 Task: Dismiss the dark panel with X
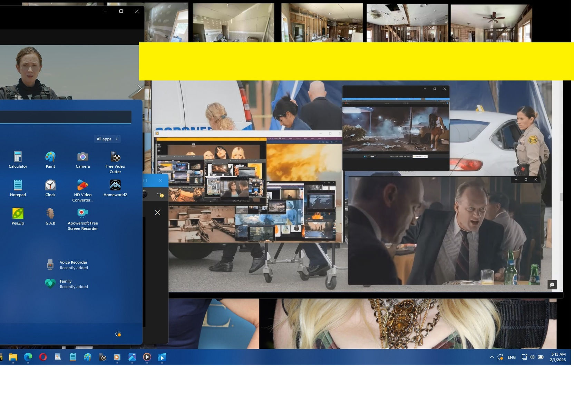(x=157, y=213)
